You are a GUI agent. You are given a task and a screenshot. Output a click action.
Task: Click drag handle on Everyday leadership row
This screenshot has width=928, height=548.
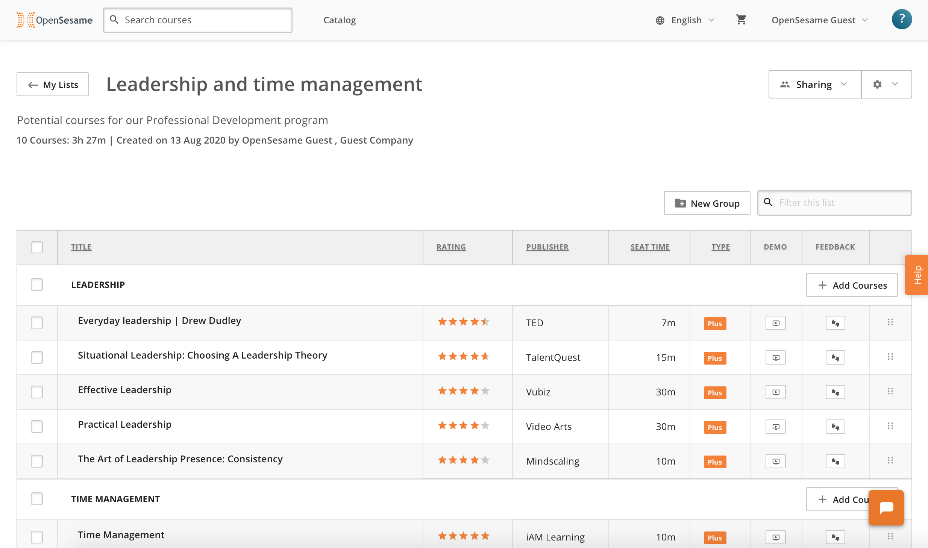tap(890, 322)
